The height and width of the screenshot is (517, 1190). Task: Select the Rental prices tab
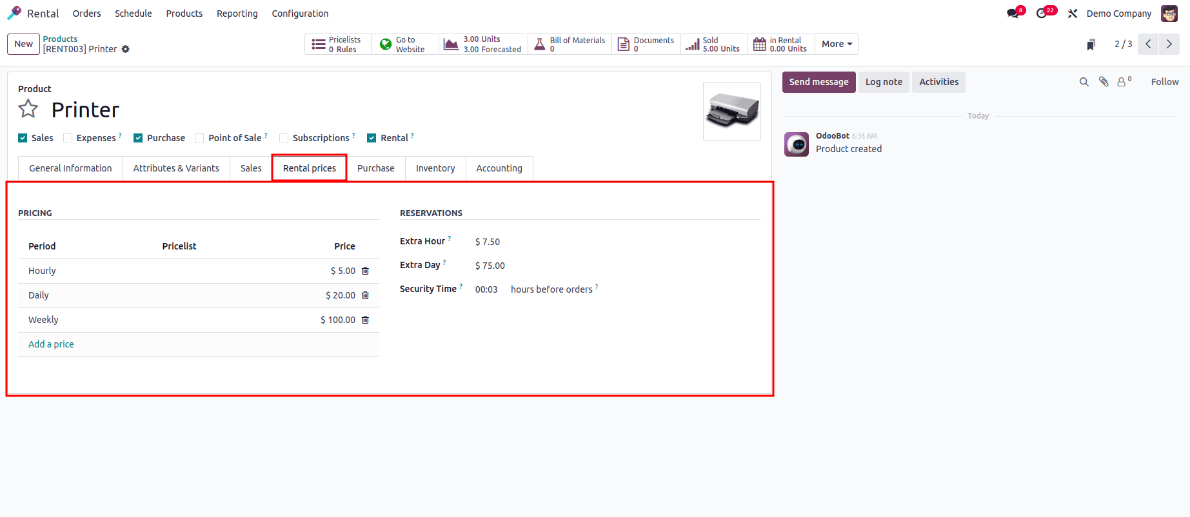[x=310, y=168]
